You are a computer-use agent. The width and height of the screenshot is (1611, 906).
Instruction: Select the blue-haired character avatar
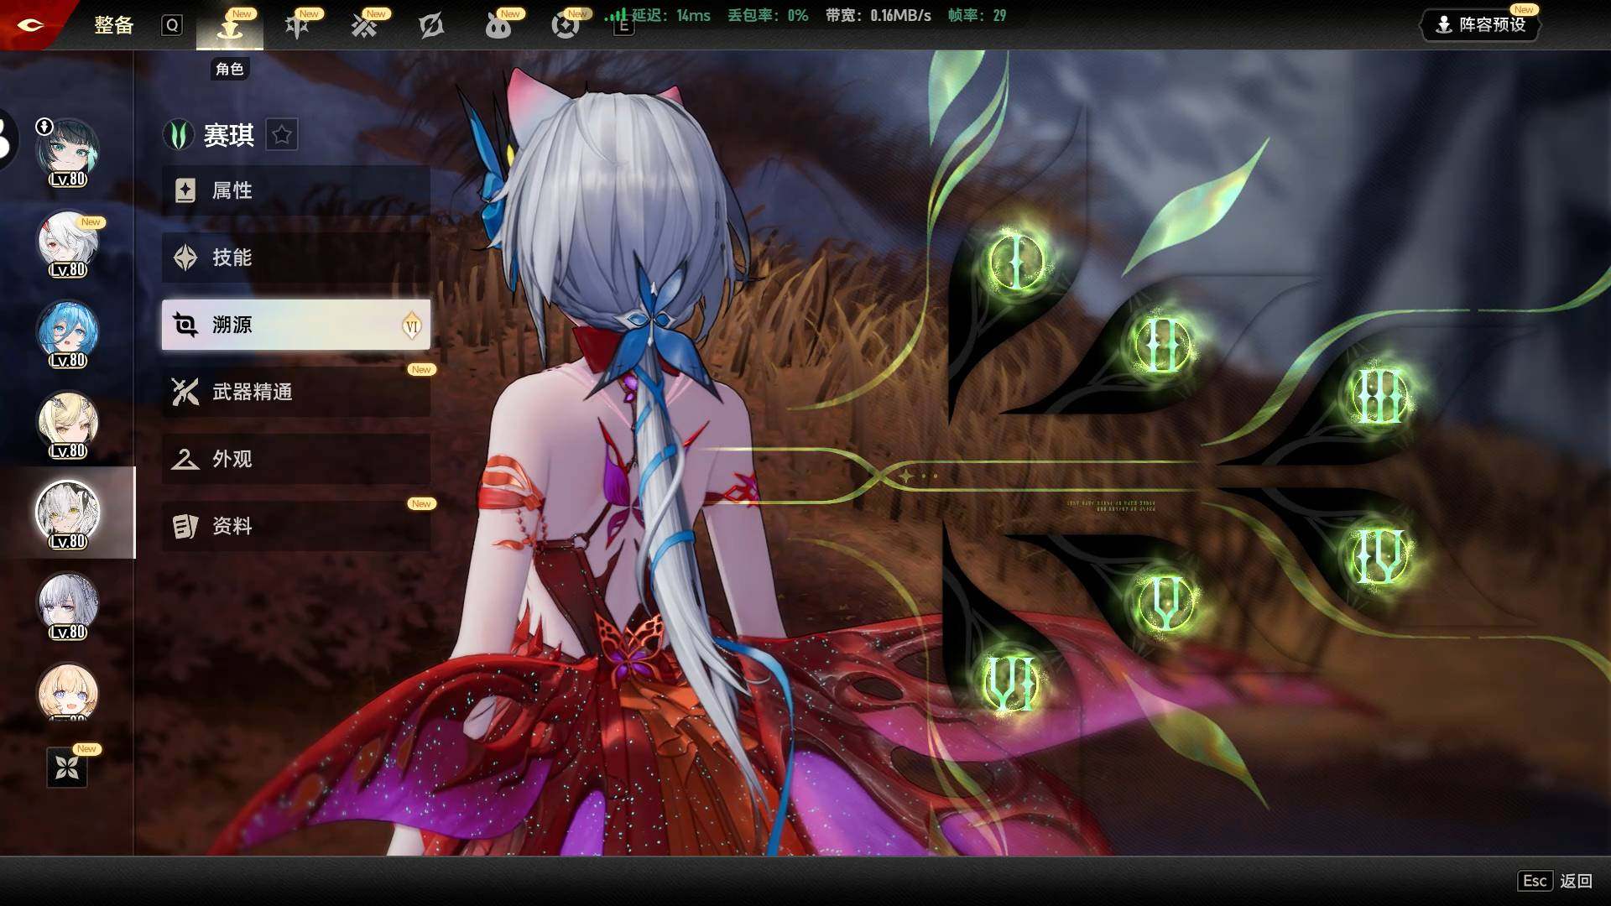(67, 334)
